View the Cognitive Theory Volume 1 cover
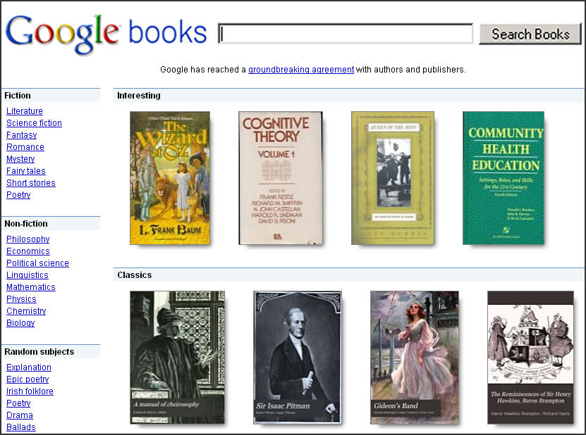Viewport: 586px width, 435px height. (279, 177)
